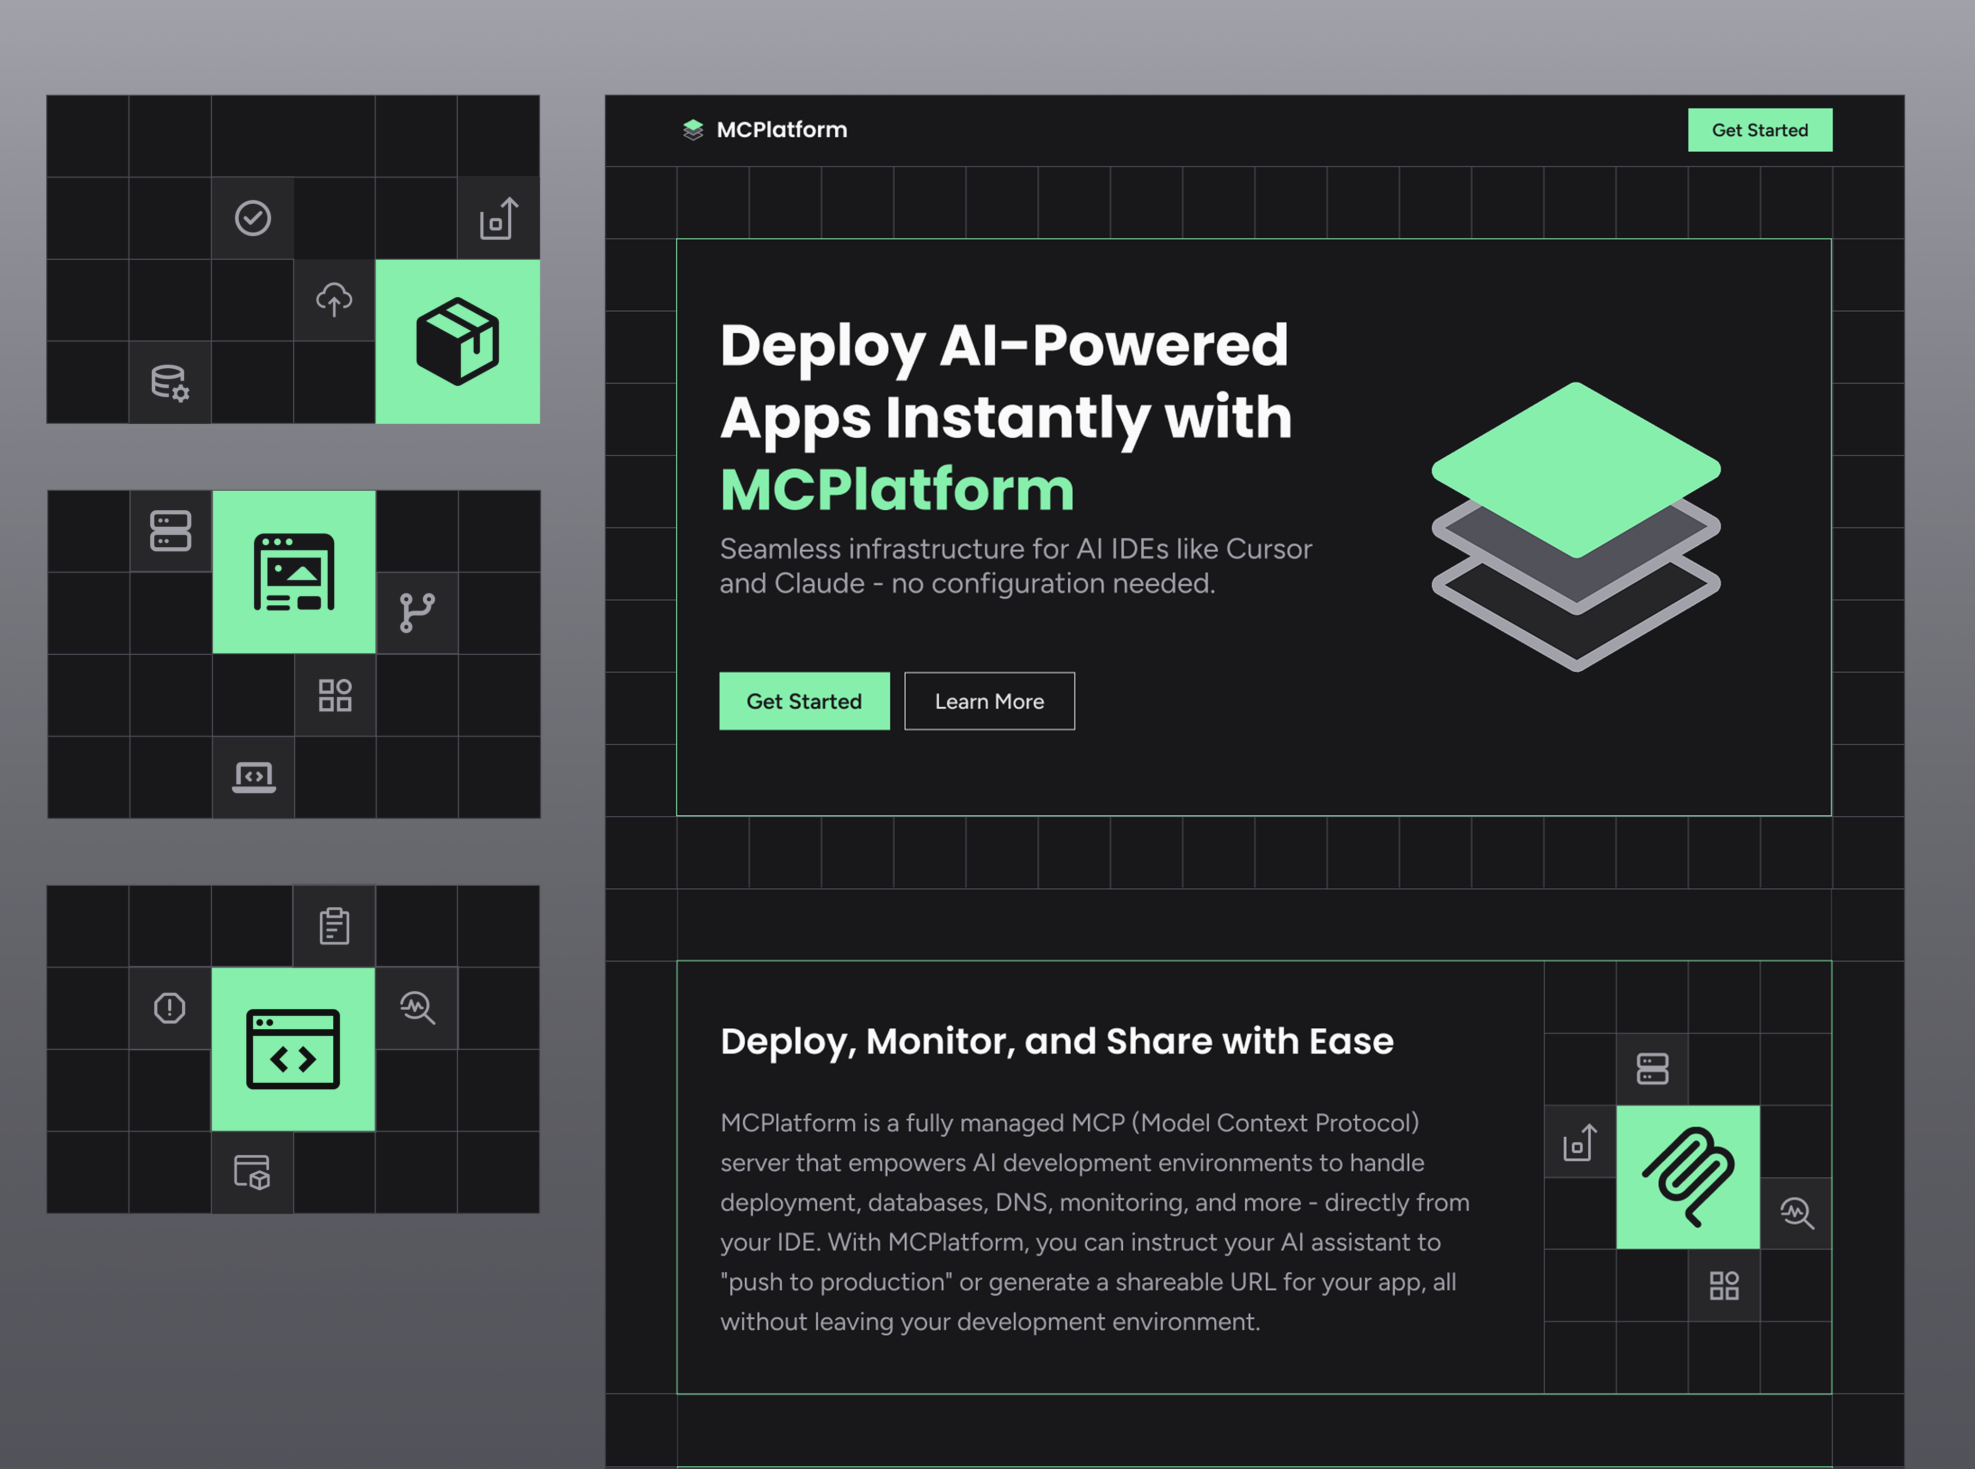Click the database settings gear icon
The width and height of the screenshot is (1975, 1469).
pos(170,382)
